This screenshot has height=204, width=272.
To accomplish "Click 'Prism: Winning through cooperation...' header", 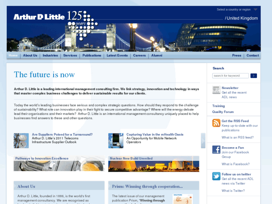I will point(154,186).
